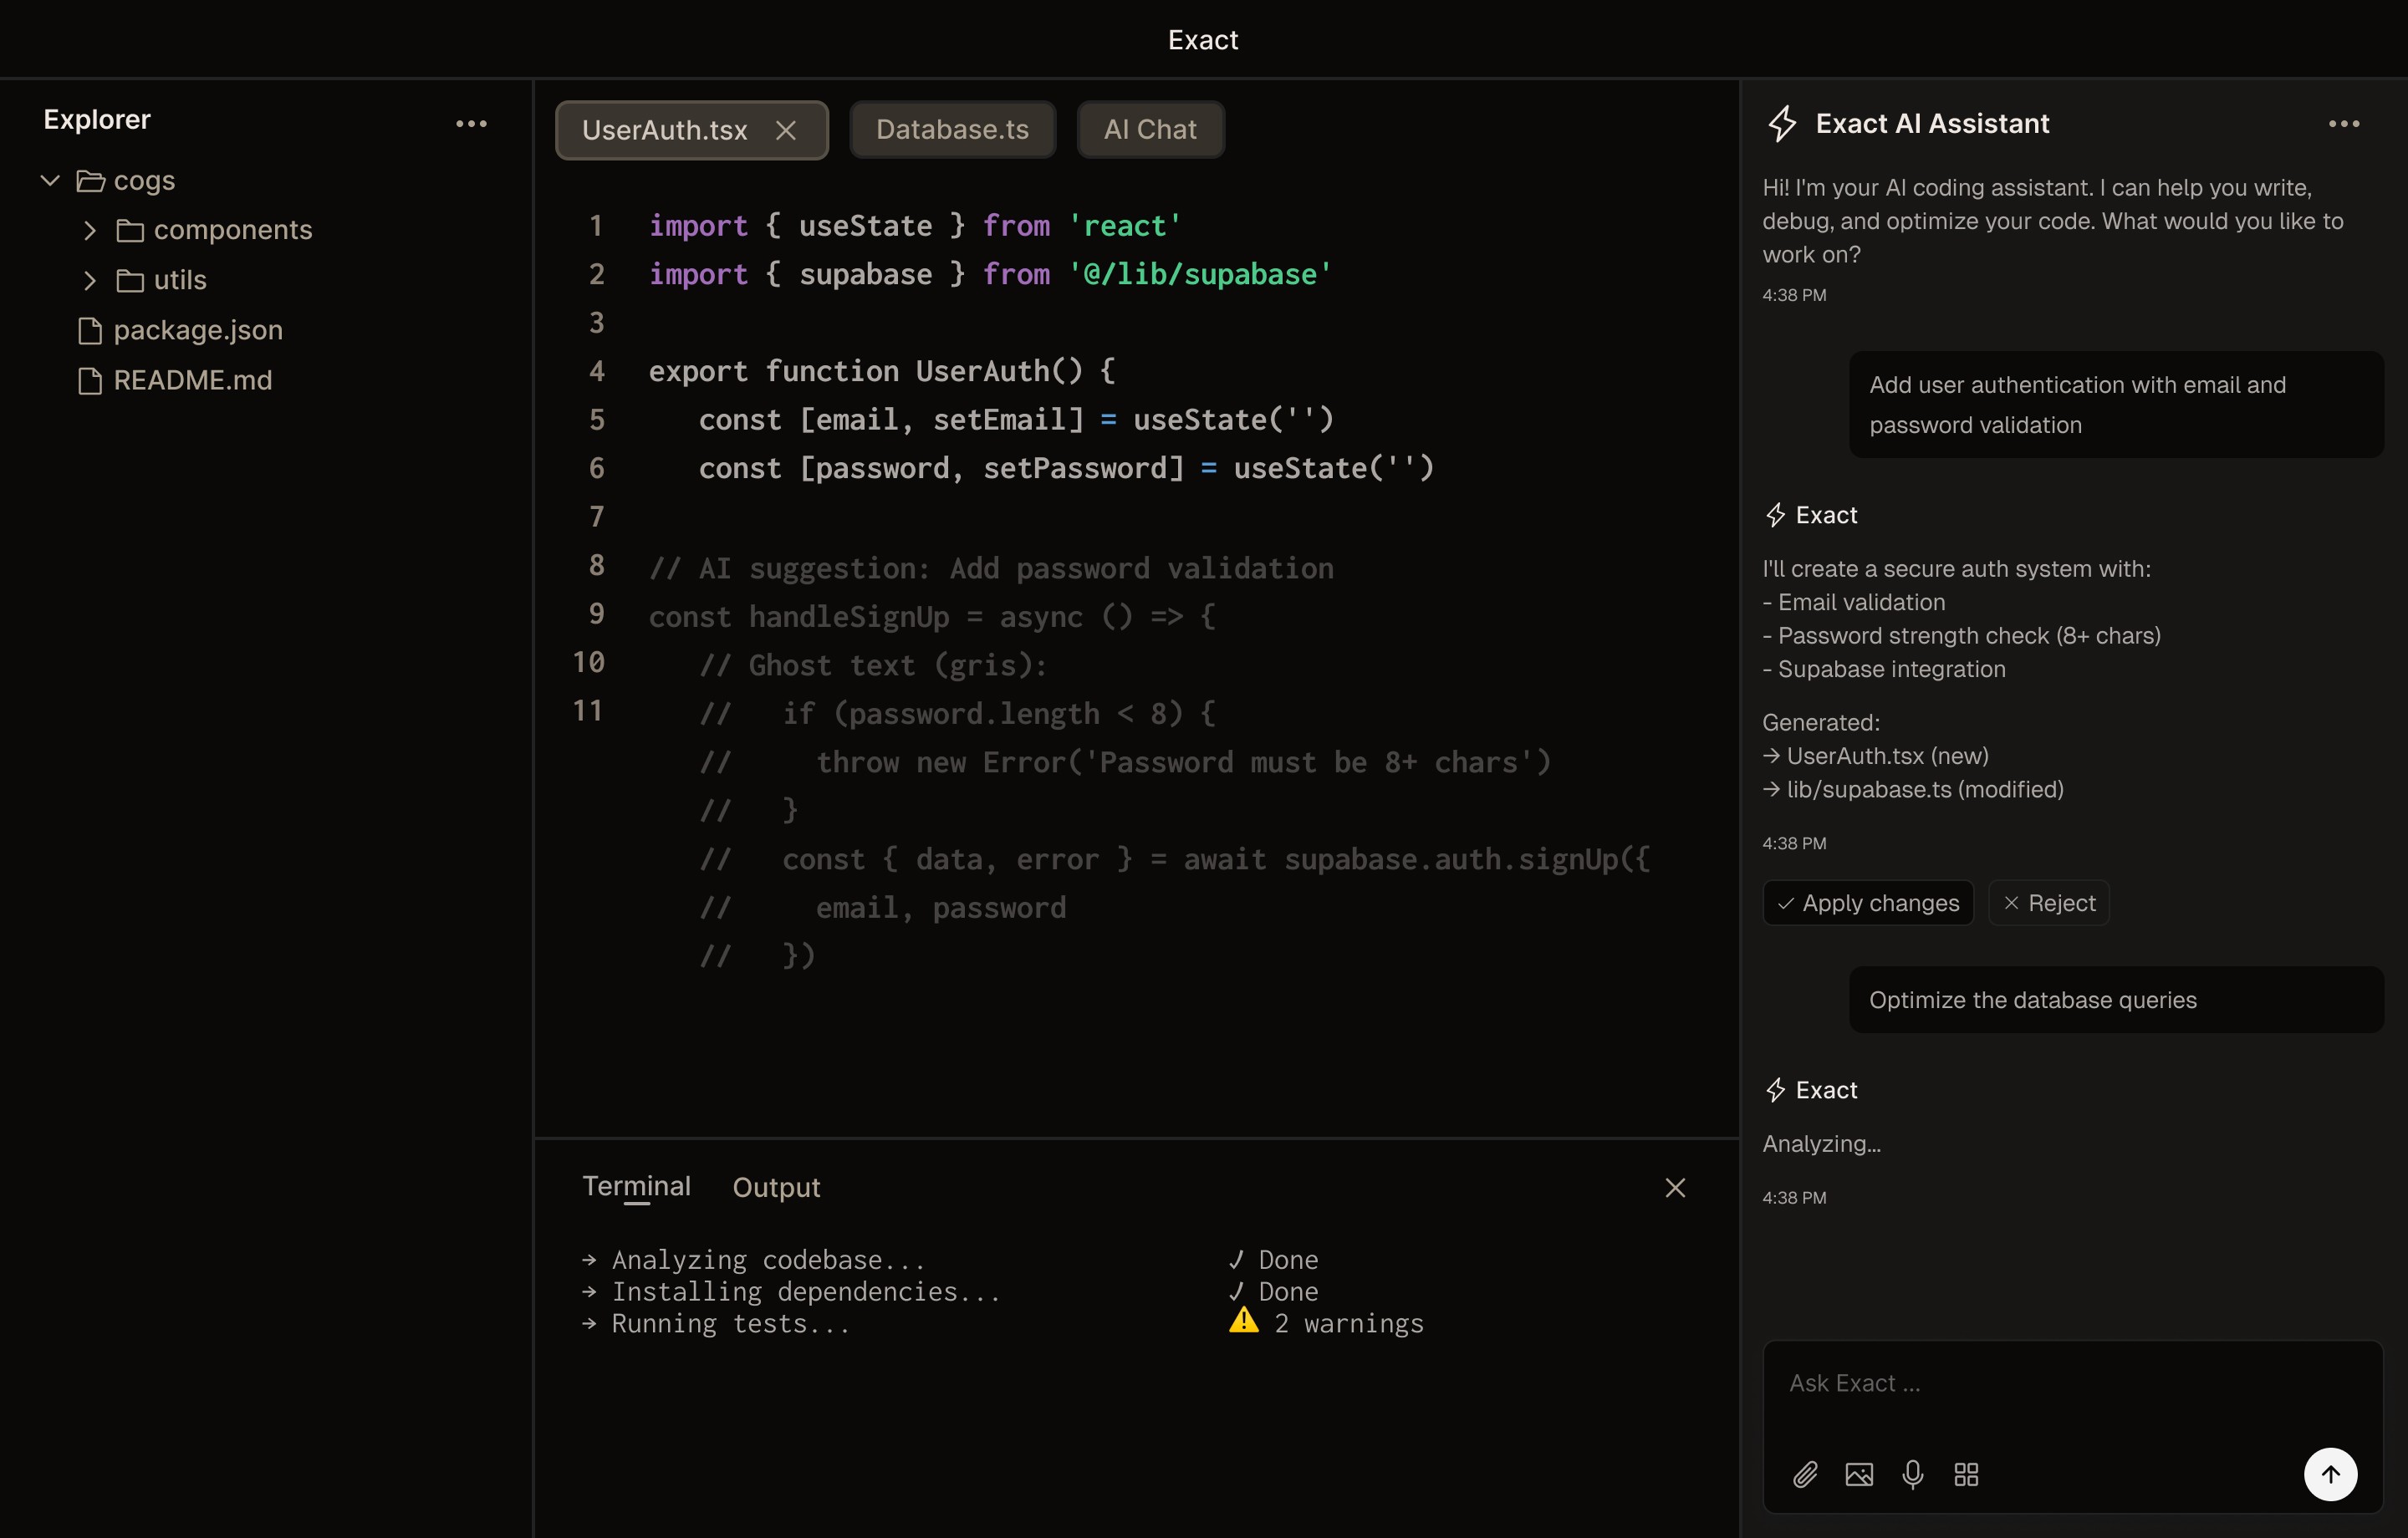Image resolution: width=2408 pixels, height=1538 pixels.
Task: Expand the components folder
Action: (x=90, y=231)
